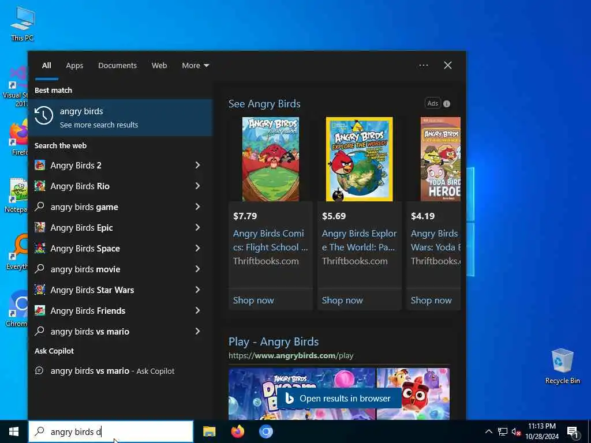Switch to the All tab
This screenshot has height=443, width=591.
[46, 66]
